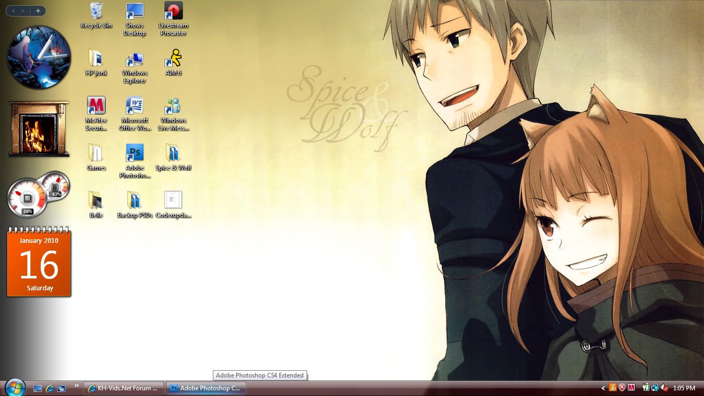Screen dimensions: 704x396
Task: Select the Belle folder icon
Action: tap(96, 205)
